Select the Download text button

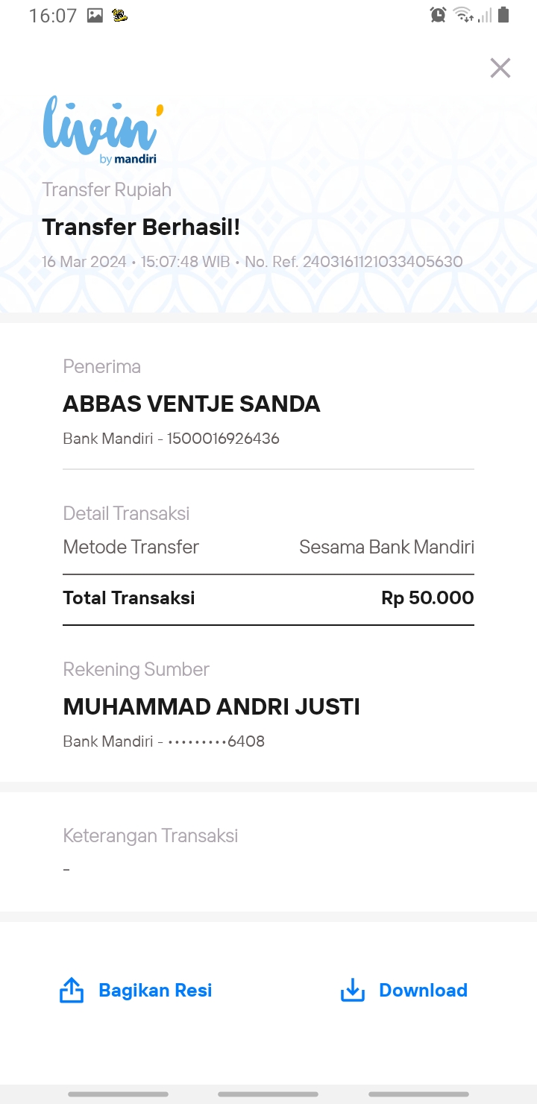[x=423, y=990]
